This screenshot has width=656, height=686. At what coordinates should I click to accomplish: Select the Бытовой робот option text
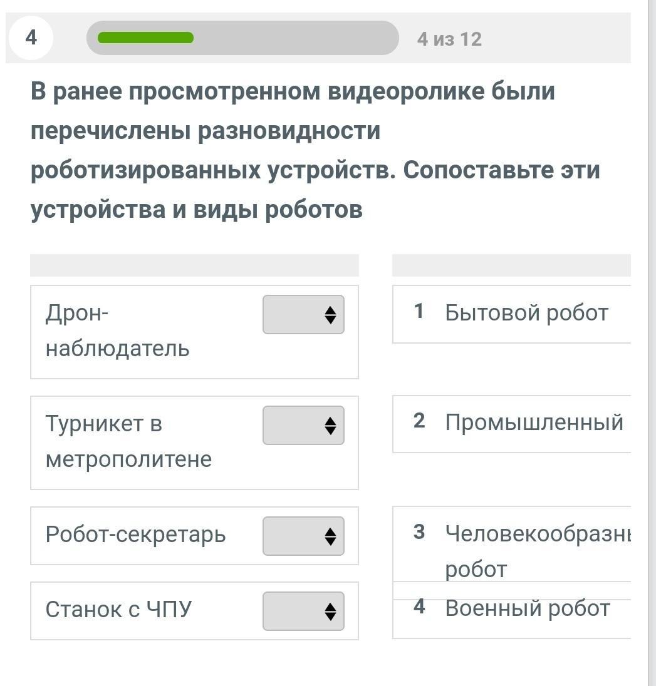526,313
